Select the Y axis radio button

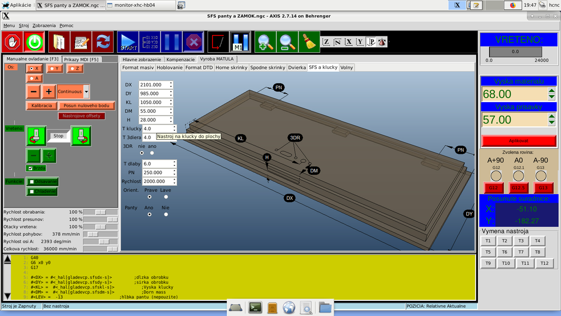pos(54,68)
